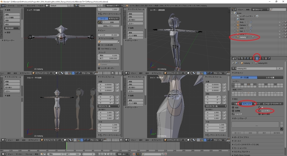This screenshot has height=156, width=287.
Task: Show HMD using its eye icon in outliner
Action: click(279, 28)
